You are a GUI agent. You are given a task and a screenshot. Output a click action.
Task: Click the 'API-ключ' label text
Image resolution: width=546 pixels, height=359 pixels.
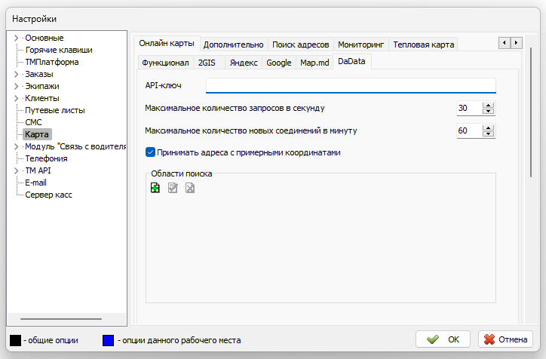click(163, 85)
